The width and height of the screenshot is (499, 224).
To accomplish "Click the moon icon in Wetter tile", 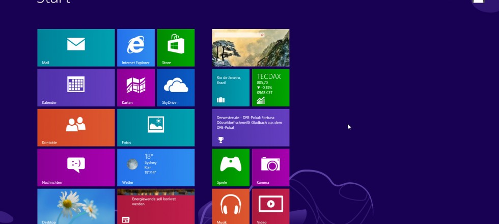I will coord(132,164).
